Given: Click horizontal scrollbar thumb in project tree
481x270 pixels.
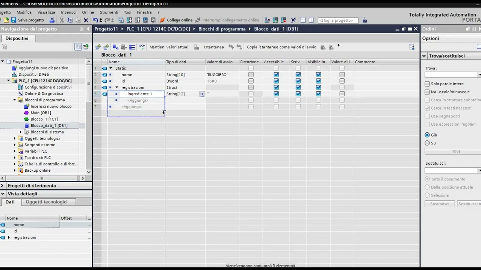Looking at the screenshot, I should tap(42, 178).
